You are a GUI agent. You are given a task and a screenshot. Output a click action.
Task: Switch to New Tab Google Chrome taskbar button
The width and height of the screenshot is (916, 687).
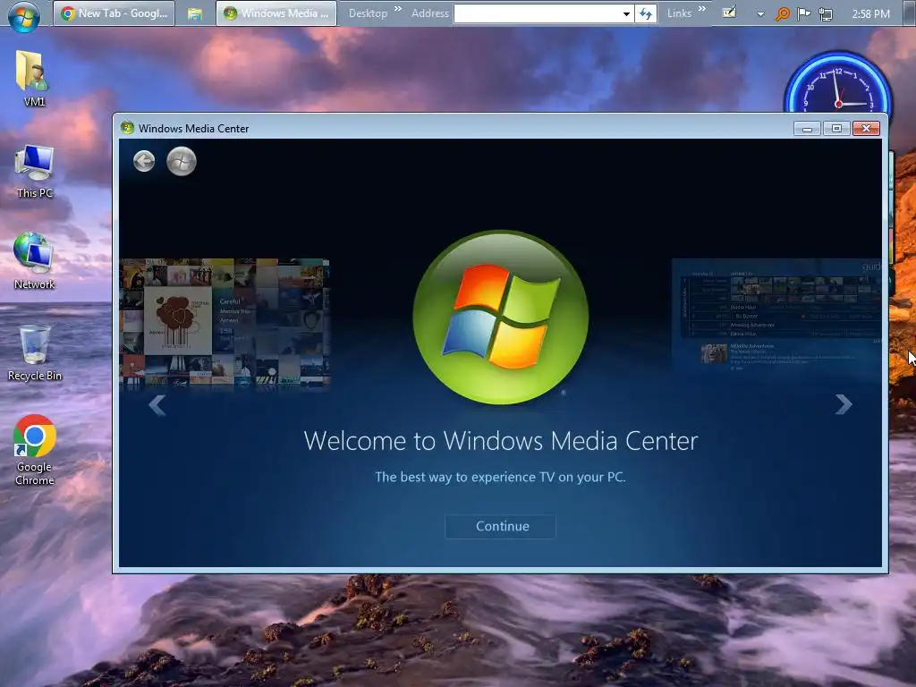(x=114, y=13)
